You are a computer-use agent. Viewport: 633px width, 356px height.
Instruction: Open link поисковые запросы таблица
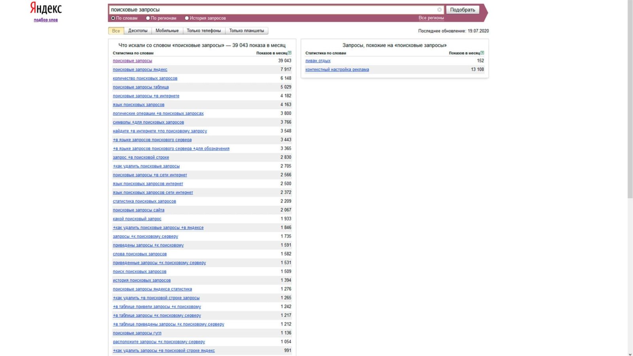(x=140, y=87)
